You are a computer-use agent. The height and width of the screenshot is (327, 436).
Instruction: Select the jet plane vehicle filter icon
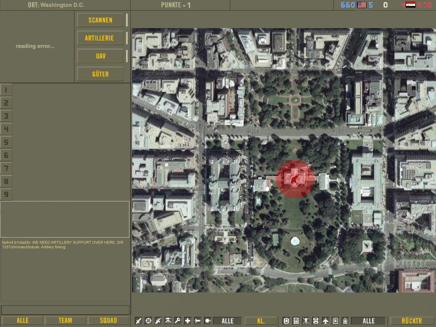[326, 321]
